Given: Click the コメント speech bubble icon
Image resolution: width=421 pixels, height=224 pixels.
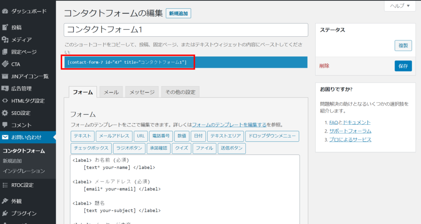Looking at the screenshot, I should pos(5,125).
